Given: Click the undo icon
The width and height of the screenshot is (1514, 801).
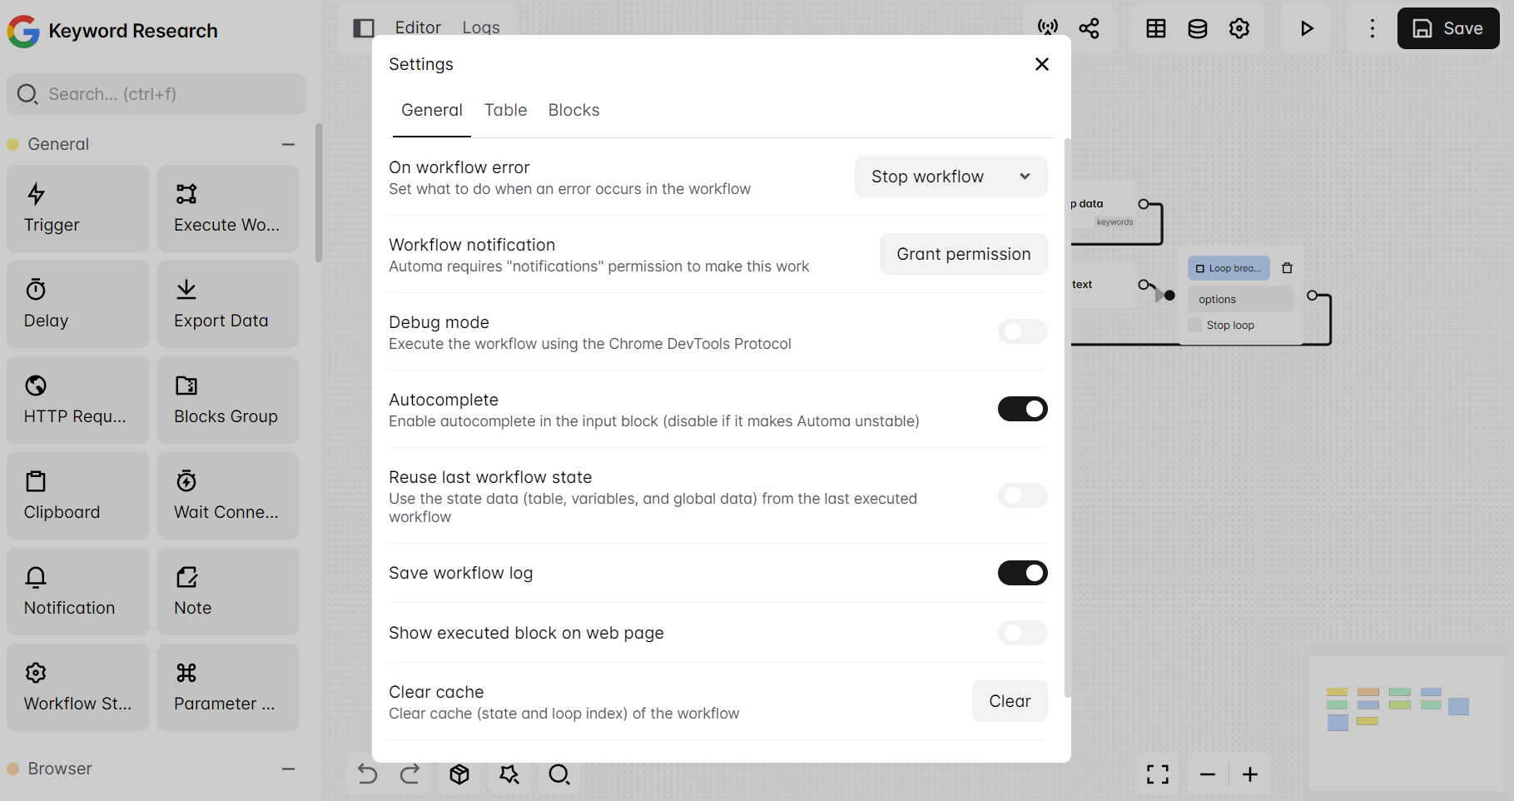Looking at the screenshot, I should [367, 774].
